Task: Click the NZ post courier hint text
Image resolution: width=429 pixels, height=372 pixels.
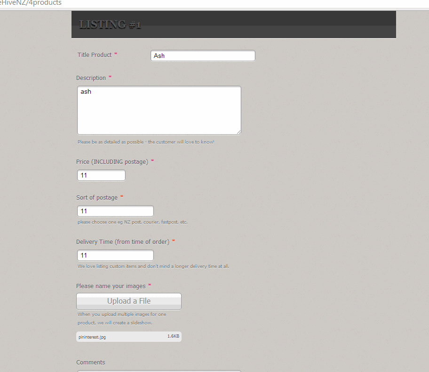Action: (x=132, y=222)
